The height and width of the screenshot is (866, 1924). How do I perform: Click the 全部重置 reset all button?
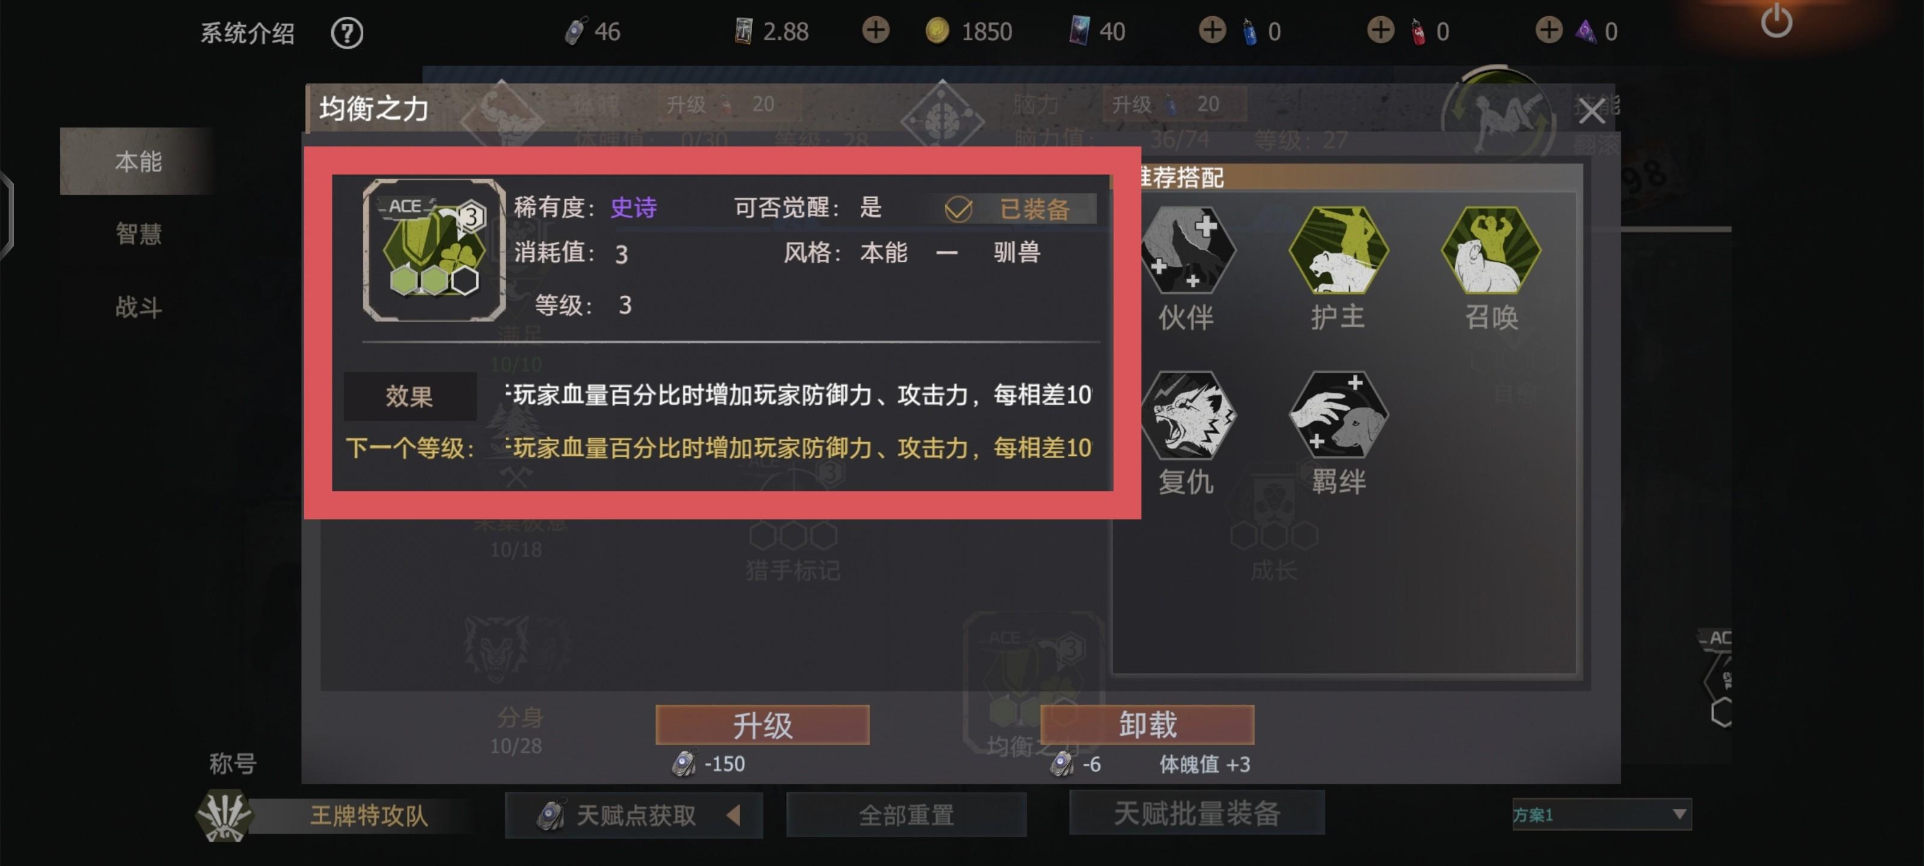906,814
